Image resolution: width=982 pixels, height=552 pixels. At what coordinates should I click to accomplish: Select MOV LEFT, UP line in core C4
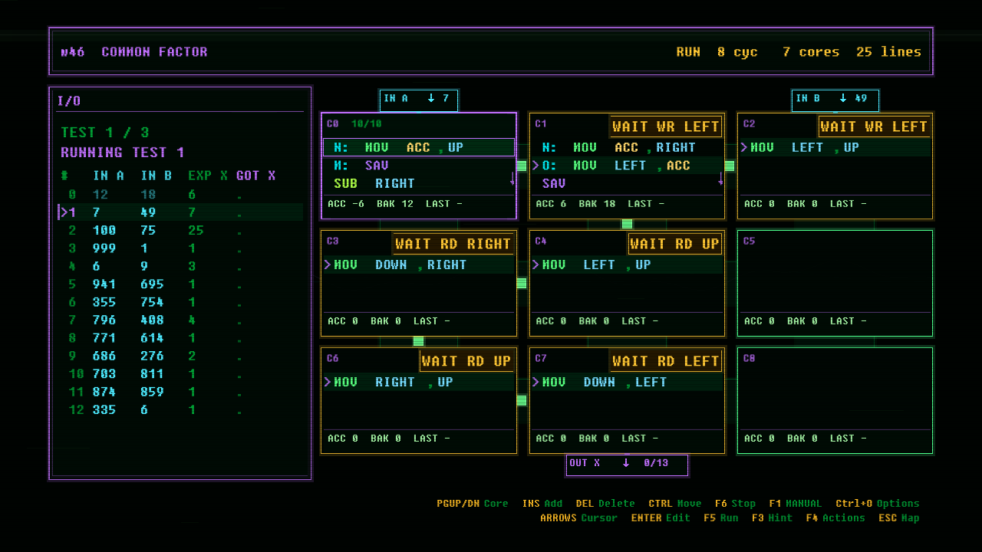pos(627,264)
